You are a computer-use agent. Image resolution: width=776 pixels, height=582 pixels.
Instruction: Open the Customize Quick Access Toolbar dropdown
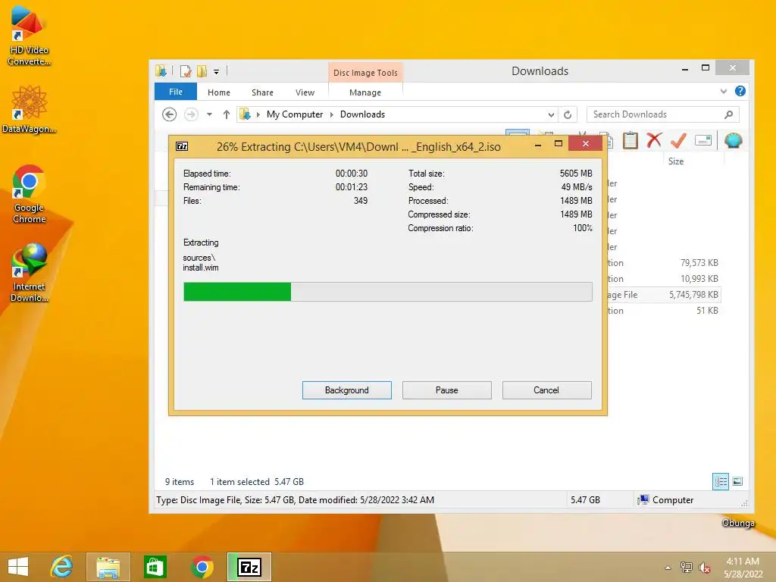click(216, 72)
